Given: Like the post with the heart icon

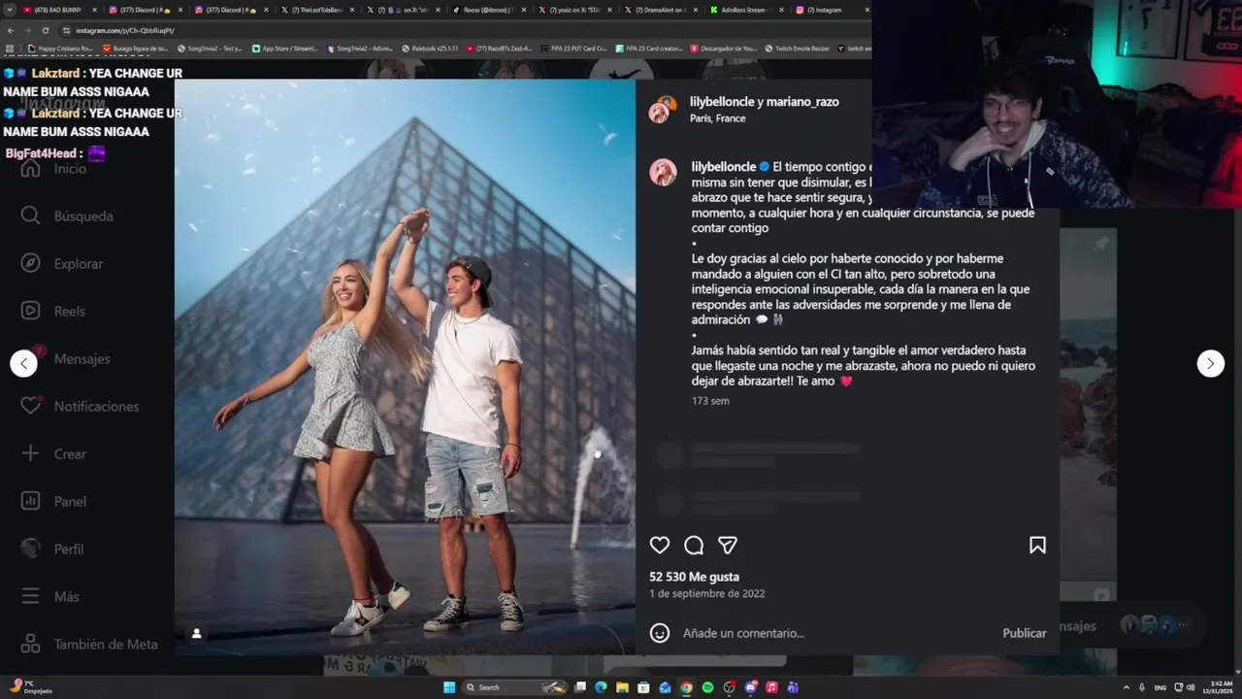Looking at the screenshot, I should click(660, 546).
